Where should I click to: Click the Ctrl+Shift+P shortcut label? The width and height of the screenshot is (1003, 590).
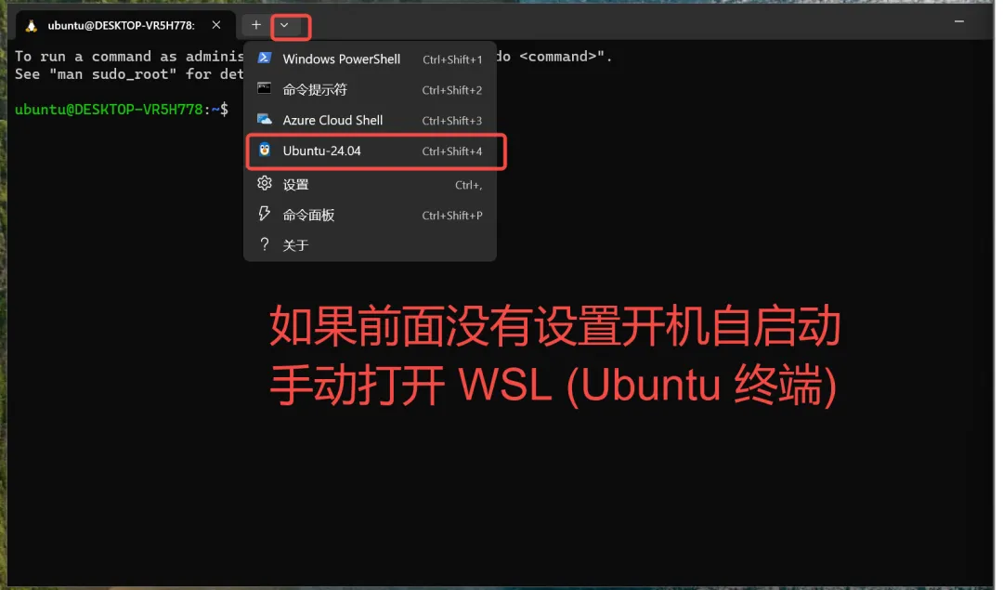click(x=452, y=216)
